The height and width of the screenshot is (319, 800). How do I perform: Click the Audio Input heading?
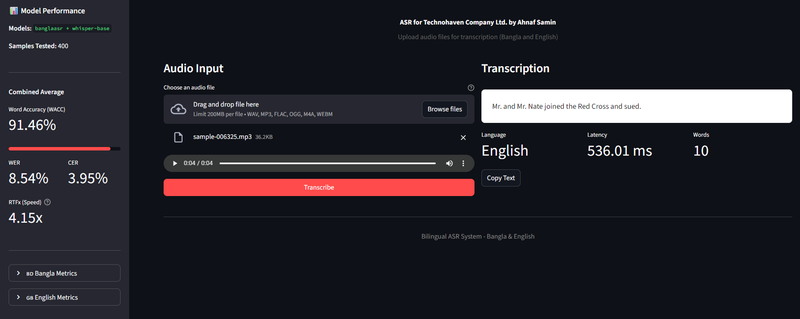click(193, 68)
